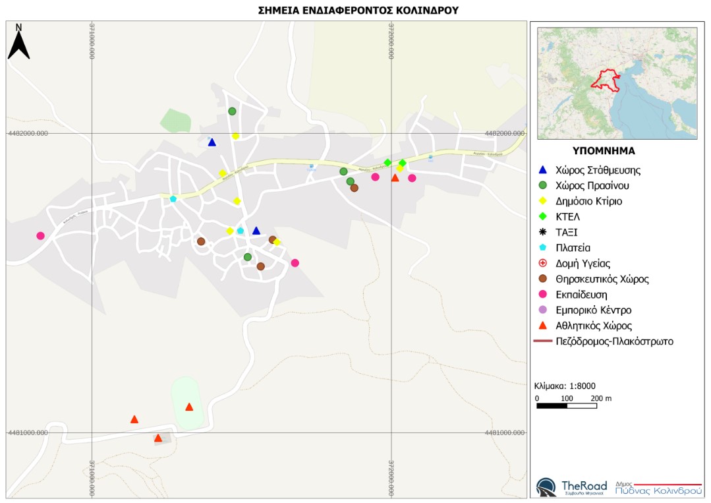Click the ΥΠΟΜΝΗΜΑ legend heading
Screen dimensions: 711x503
pyautogui.click(x=604, y=151)
